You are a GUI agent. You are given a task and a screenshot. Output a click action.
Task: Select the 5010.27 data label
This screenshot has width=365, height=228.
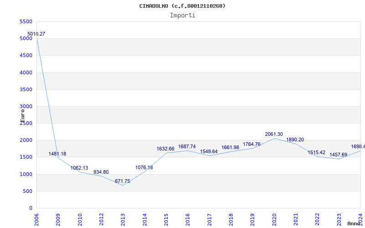[x=36, y=34]
